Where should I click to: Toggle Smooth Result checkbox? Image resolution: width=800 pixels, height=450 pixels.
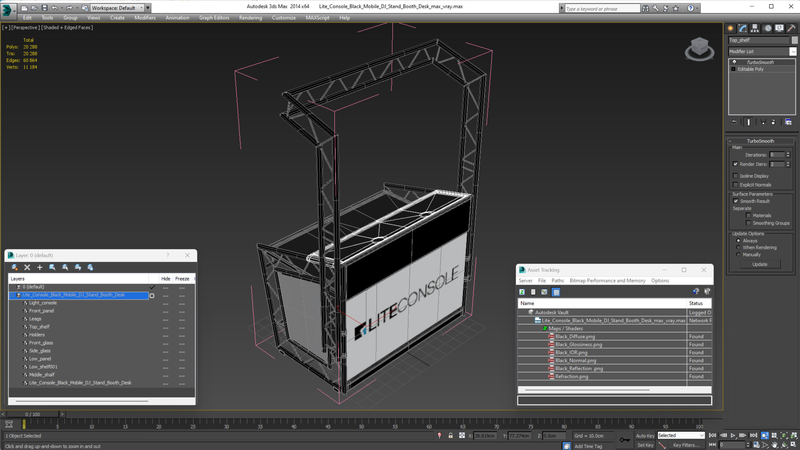point(736,201)
